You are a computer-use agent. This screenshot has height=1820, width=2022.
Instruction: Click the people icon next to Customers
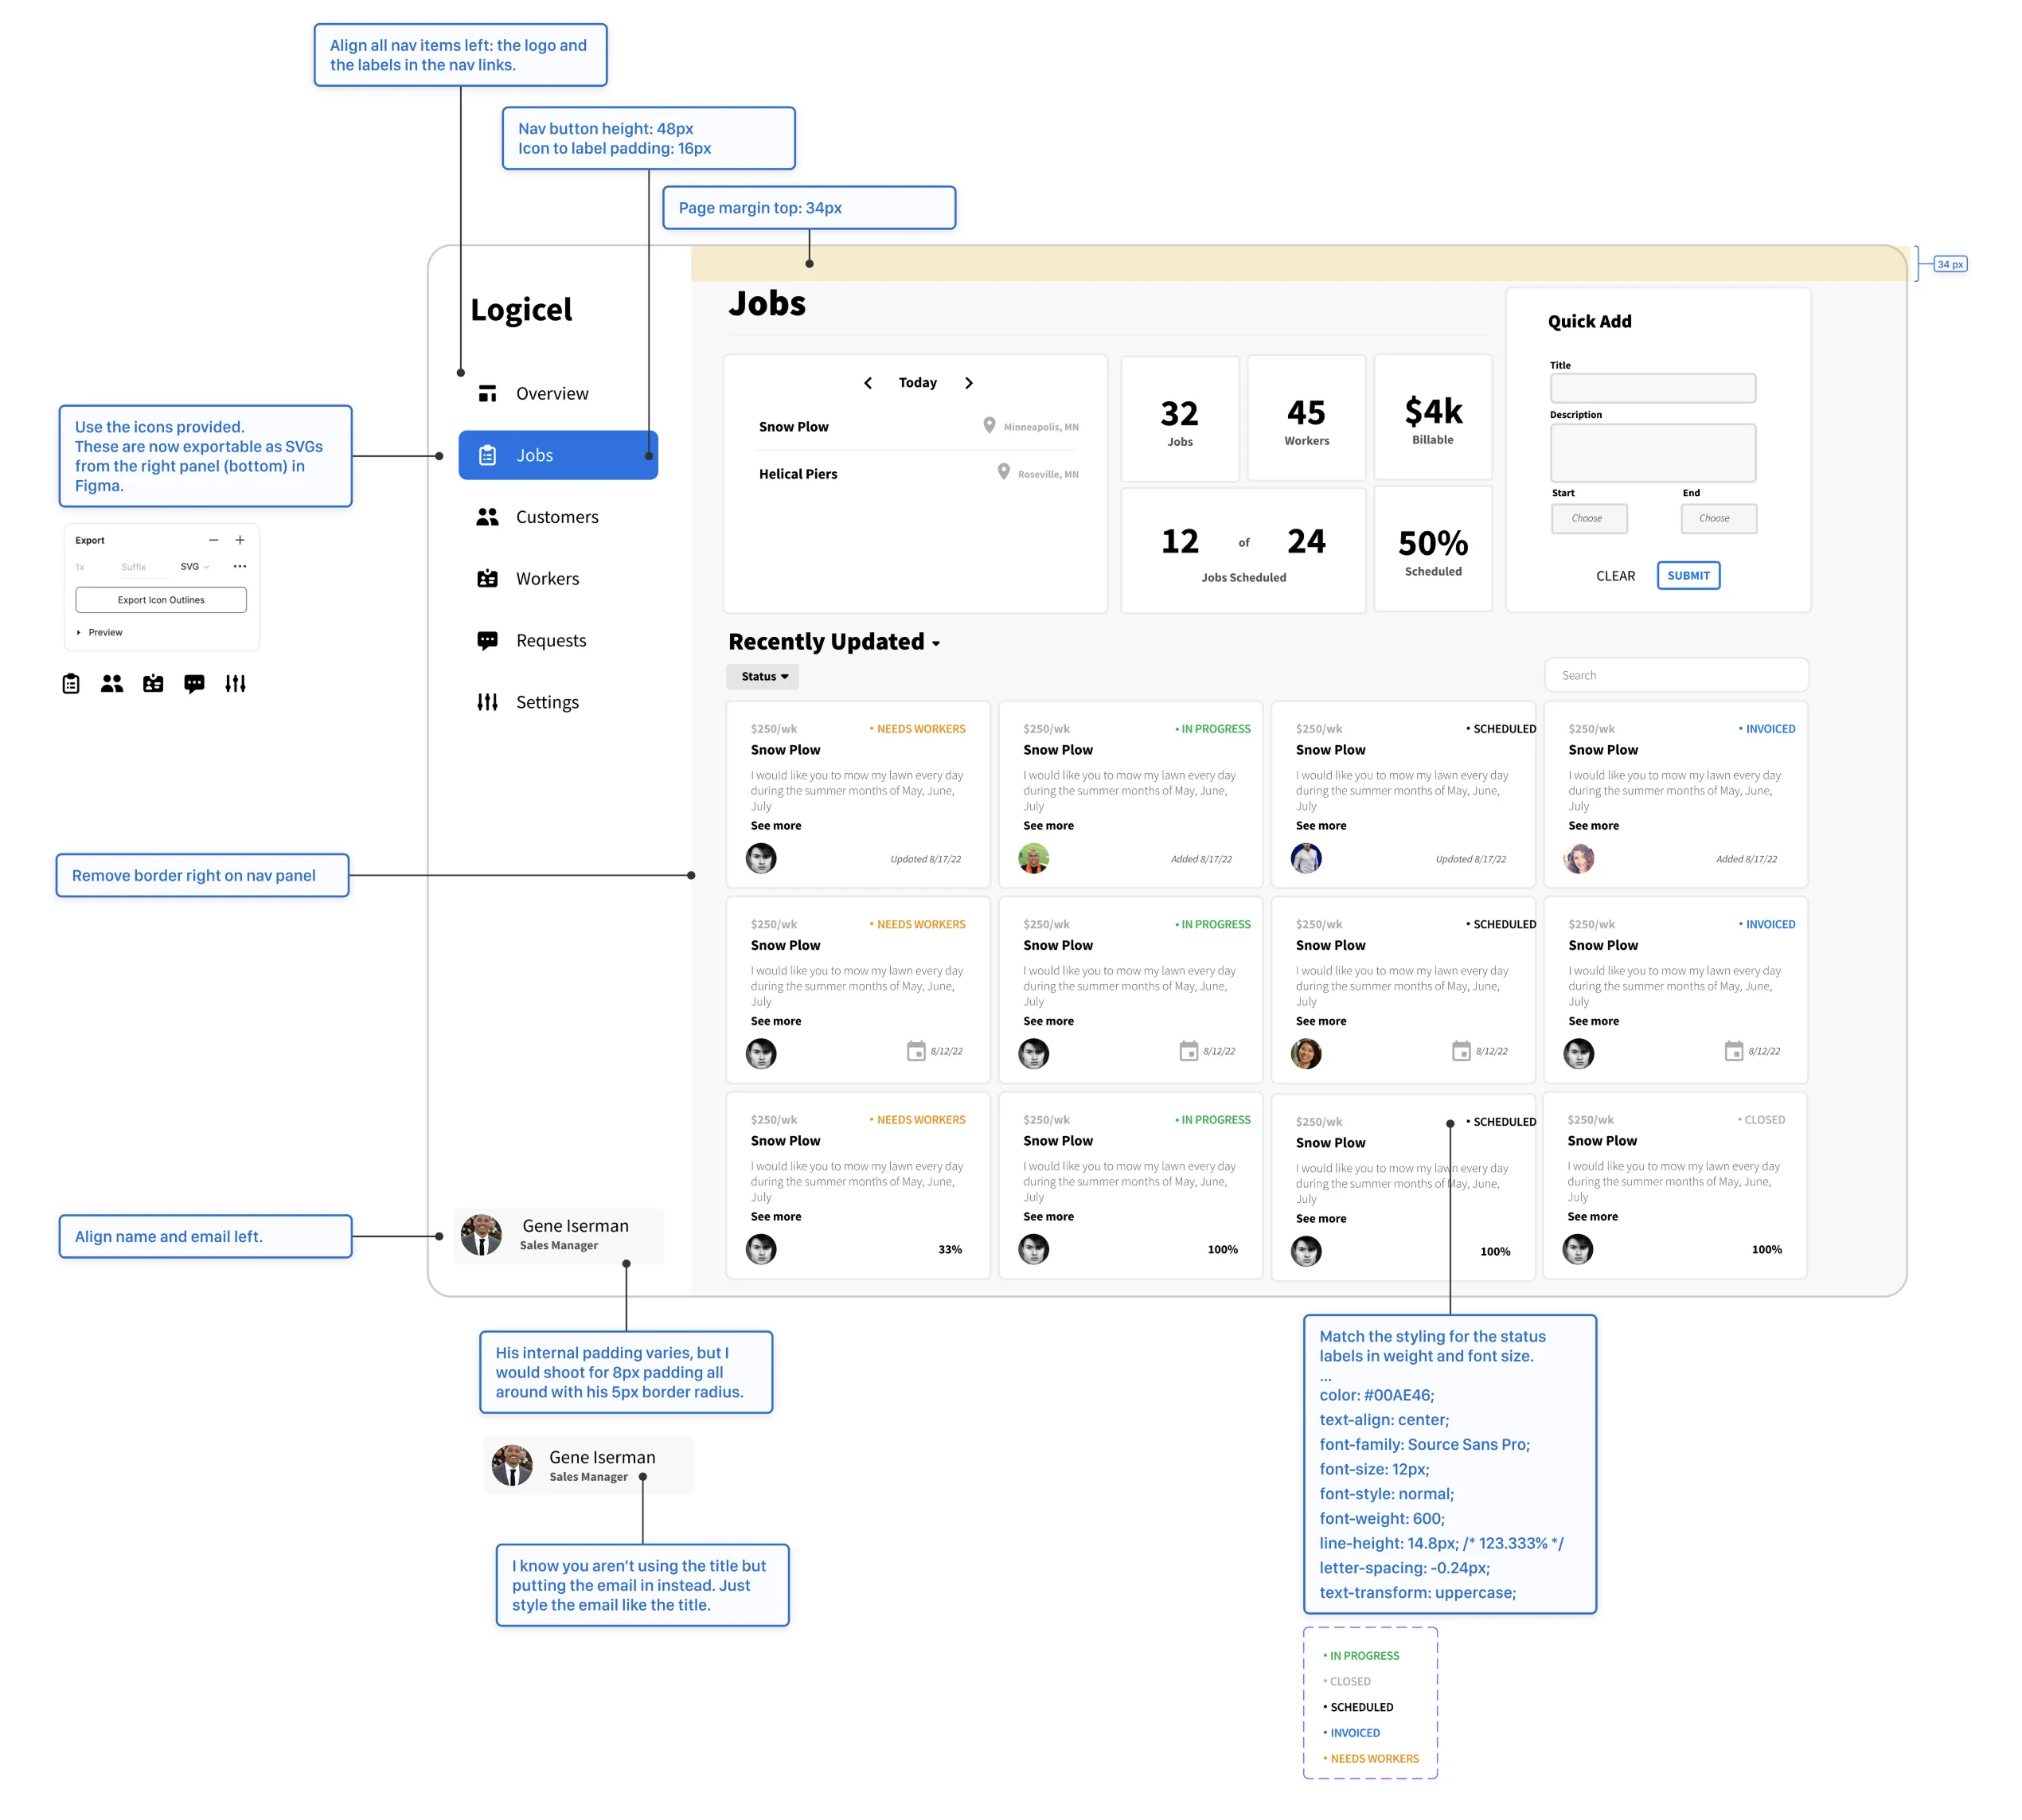487,517
